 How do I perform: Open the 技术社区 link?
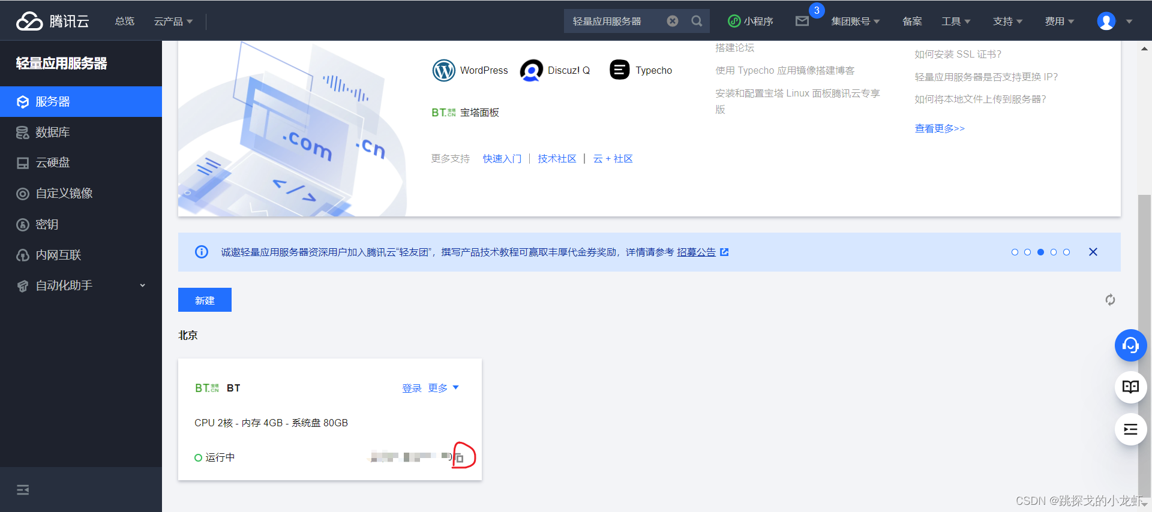[557, 158]
